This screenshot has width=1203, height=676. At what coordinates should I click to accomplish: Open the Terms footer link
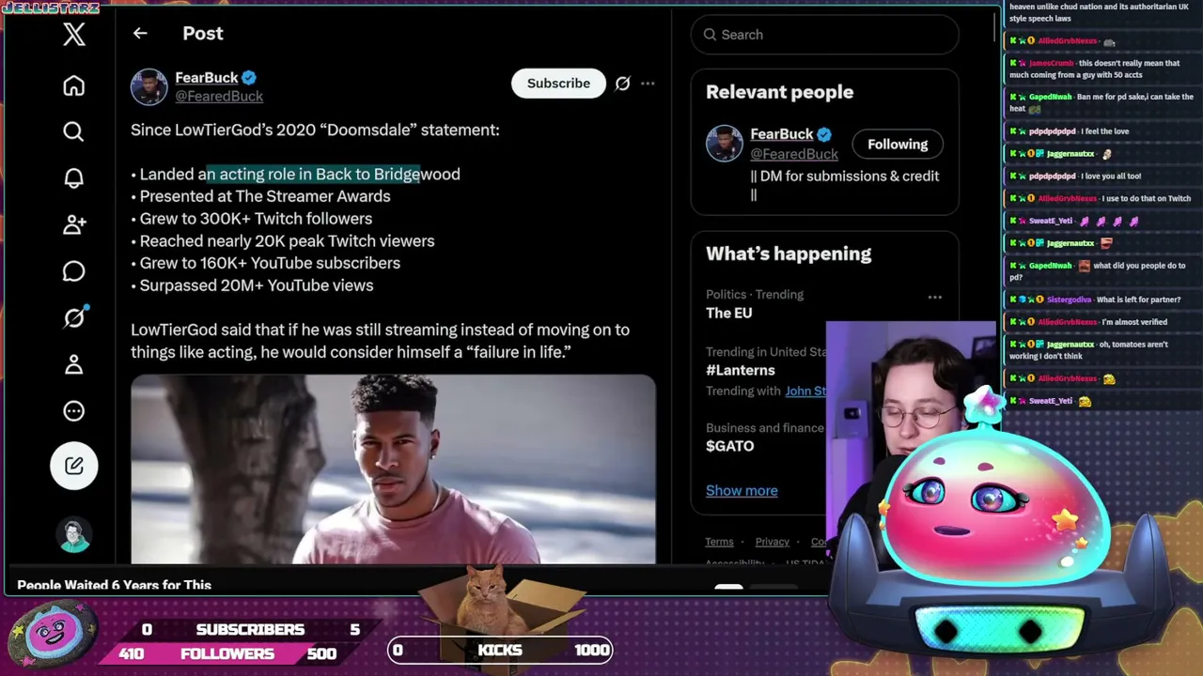pyautogui.click(x=719, y=542)
